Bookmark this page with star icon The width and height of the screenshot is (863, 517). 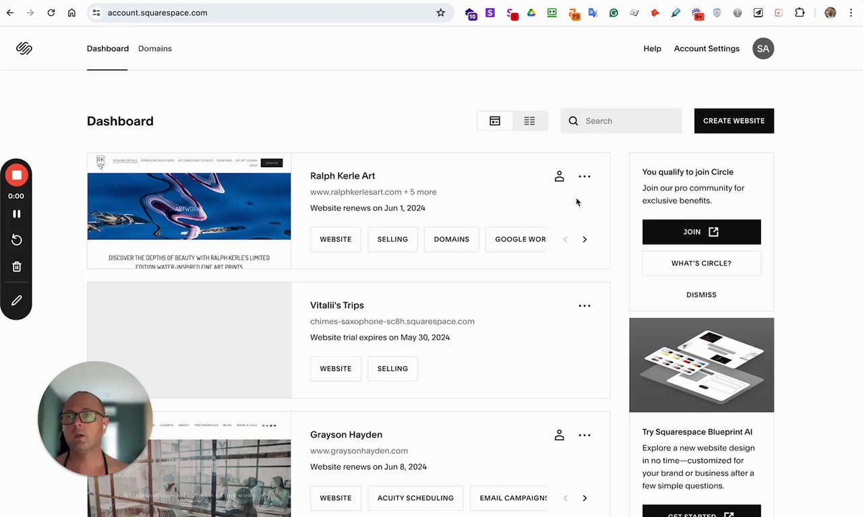click(441, 13)
